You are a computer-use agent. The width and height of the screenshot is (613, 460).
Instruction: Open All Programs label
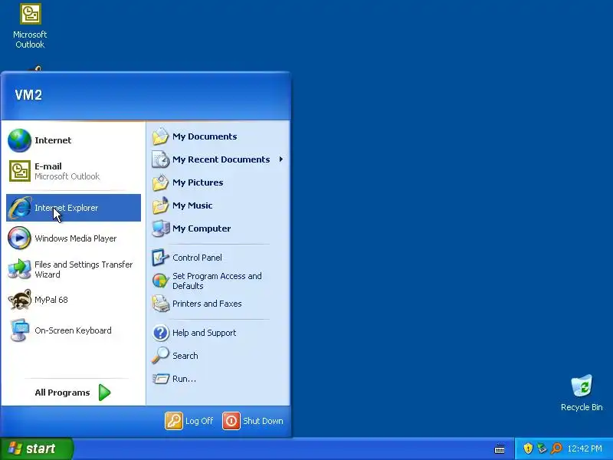pyautogui.click(x=62, y=393)
